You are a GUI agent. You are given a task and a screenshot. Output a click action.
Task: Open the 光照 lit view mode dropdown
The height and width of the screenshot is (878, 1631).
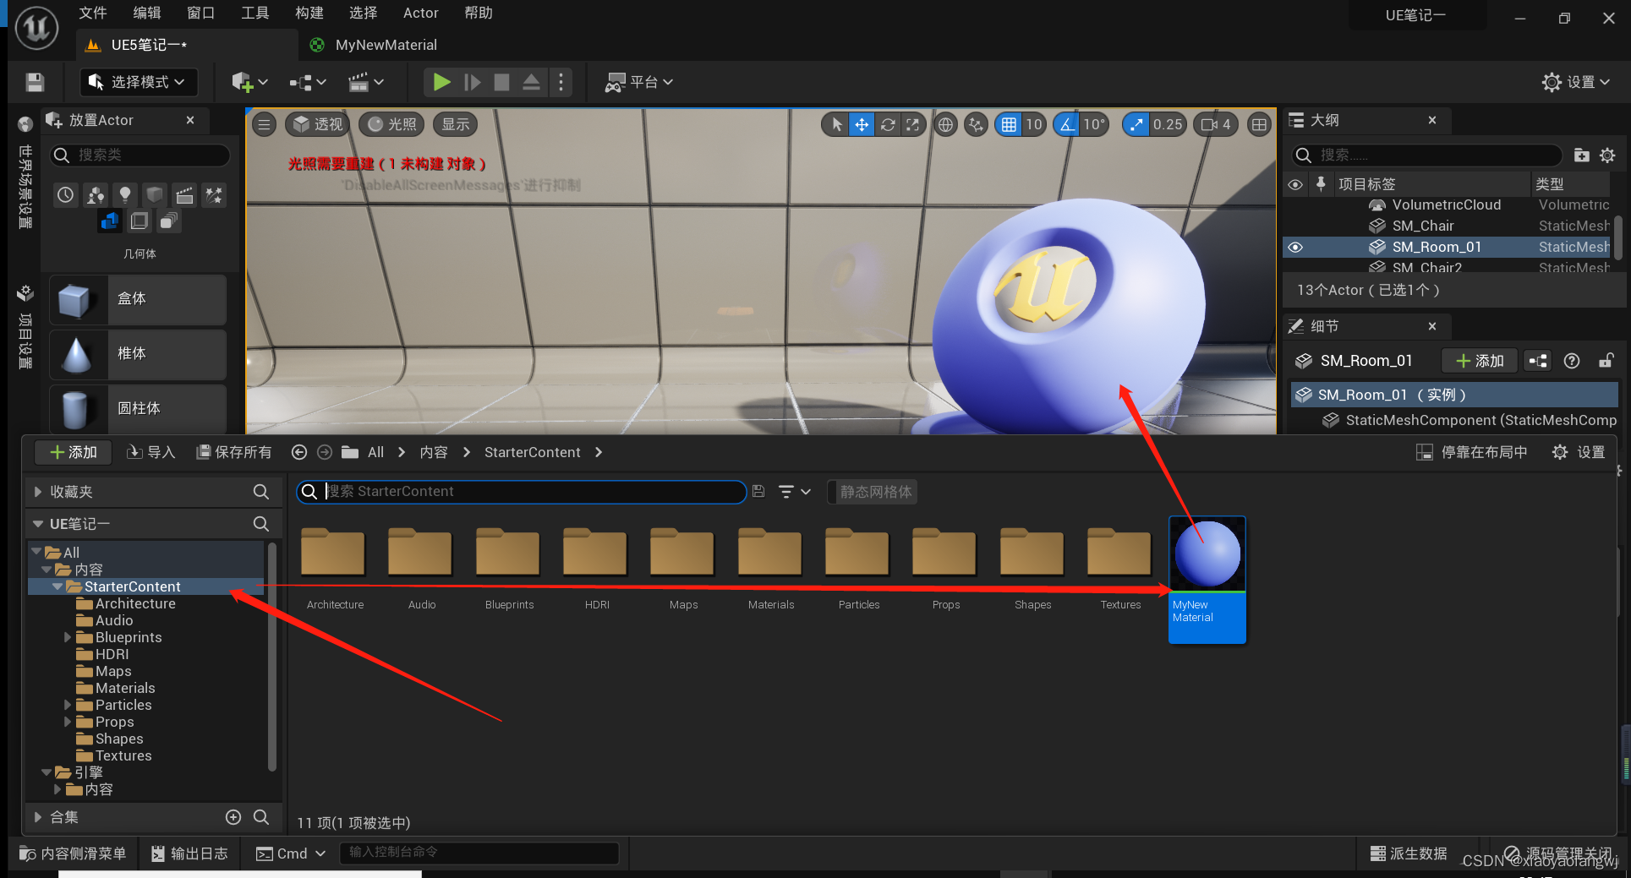[x=392, y=125]
